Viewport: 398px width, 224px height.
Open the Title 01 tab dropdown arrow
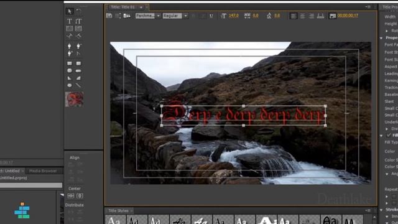coord(141,7)
